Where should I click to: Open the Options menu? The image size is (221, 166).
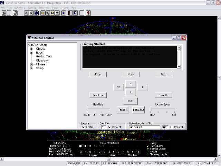pos(65,8)
